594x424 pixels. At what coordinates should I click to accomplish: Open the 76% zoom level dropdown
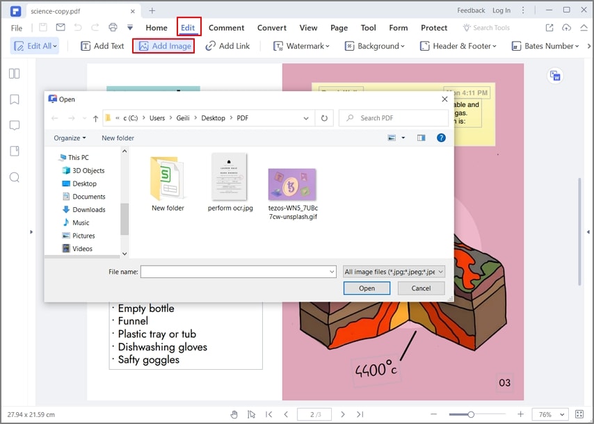pos(552,414)
